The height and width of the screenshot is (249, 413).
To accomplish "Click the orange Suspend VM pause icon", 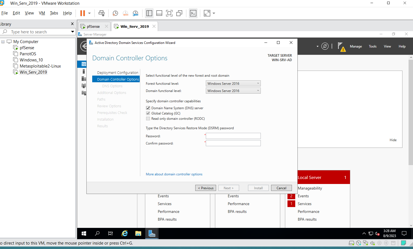I will [82, 13].
